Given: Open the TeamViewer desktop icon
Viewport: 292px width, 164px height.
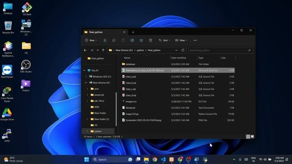Looking at the screenshot, I should point(7,72).
